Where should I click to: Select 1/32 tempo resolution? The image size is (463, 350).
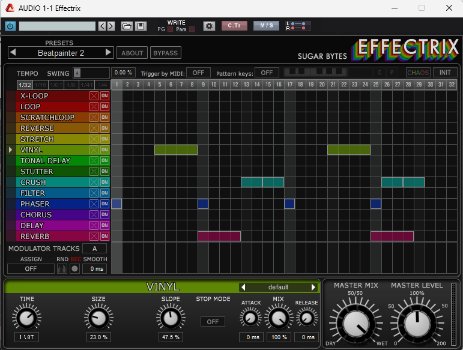click(x=25, y=85)
